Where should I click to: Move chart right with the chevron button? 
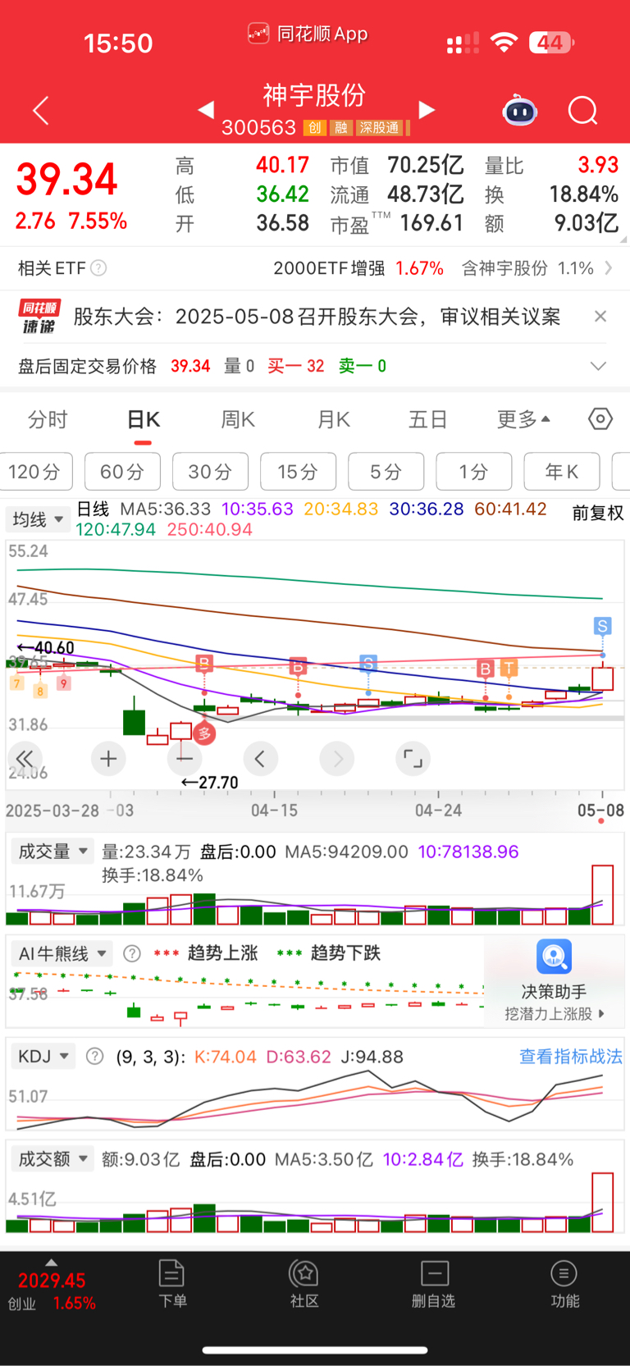pos(337,759)
